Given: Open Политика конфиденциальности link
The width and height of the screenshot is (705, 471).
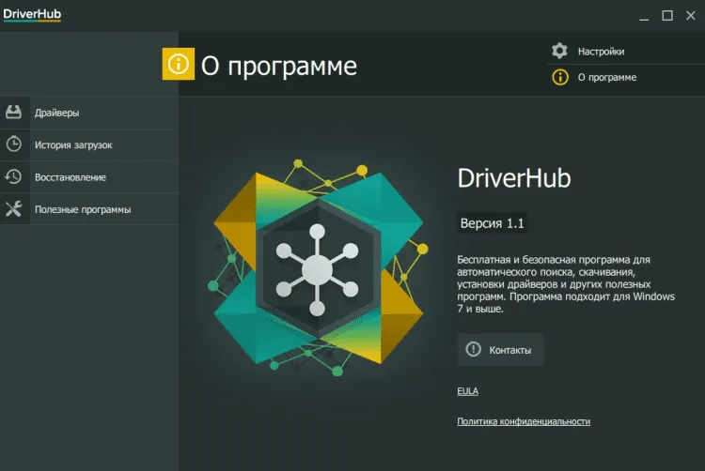Looking at the screenshot, I should pos(524,421).
